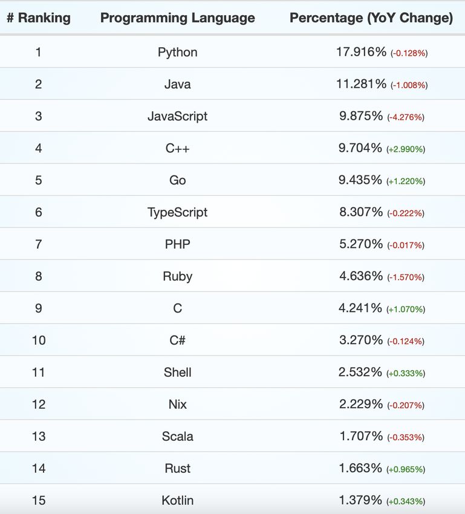Image resolution: width=465 pixels, height=514 pixels.
Task: Open the Kotlin language entry
Action: pyautogui.click(x=178, y=500)
